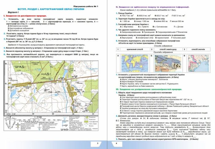Select the title 'ВСТУП. РОЗДІЛ І. КАРТОГРАФІЧНИЙ ОБРАЗ УКРАЇНИ'
Image resolution: width=215 pixels, height=149 pixels.
(51, 9)
